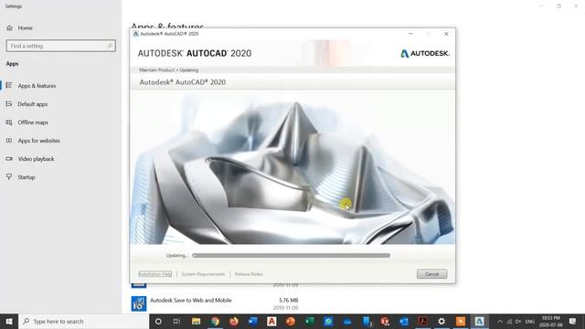Open the Windows Start menu
The image size is (585, 329).
[9, 321]
